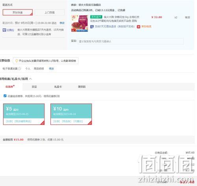Viewport: 197px width, 186px height.
Task: Switch to the 京豆 tab
Action: tap(34, 87)
